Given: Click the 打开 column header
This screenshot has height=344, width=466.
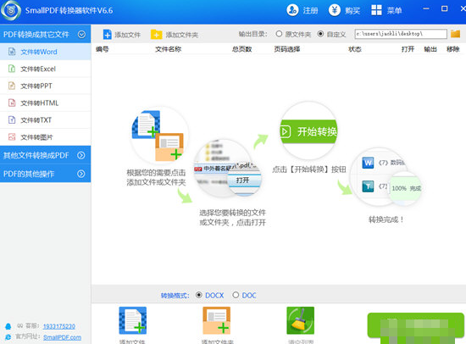Looking at the screenshot, I should coord(408,49).
